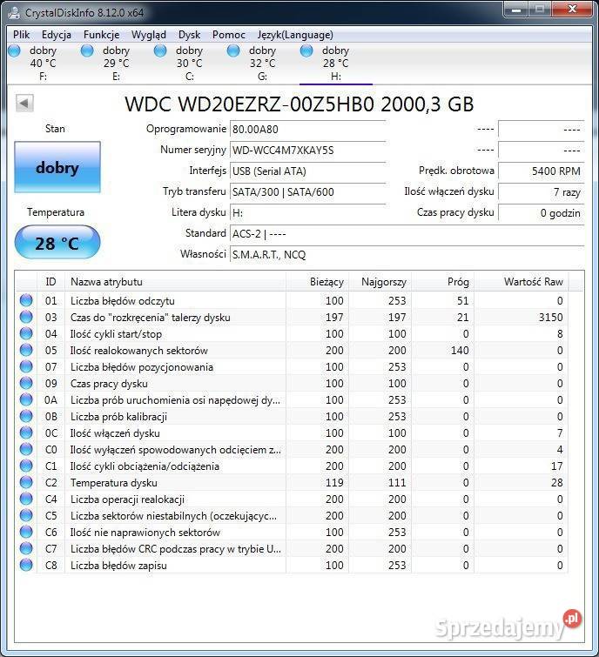599x657 pixels.
Task: Click status orb for attribute C7
Action: (x=26, y=549)
